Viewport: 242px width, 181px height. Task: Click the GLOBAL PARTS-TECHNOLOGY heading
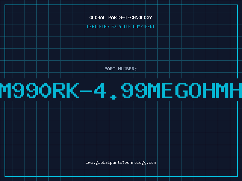click(x=121, y=17)
